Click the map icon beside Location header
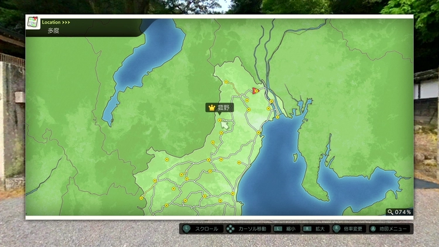This screenshot has height=247, width=439. [33, 23]
